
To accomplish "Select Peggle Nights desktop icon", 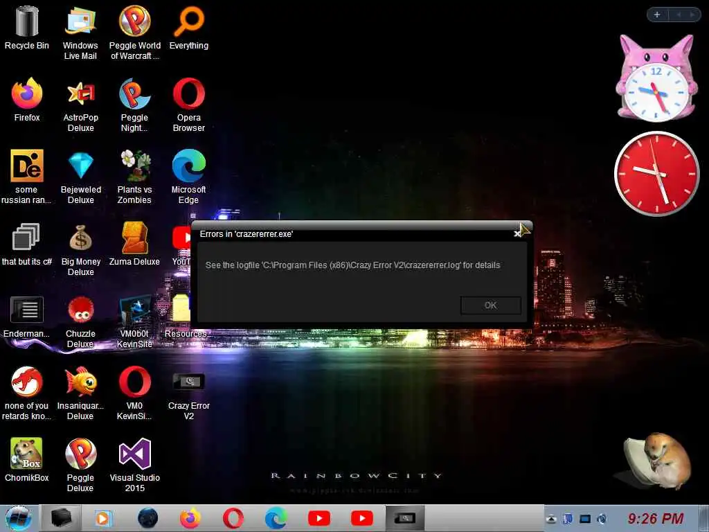I will click(x=134, y=105).
